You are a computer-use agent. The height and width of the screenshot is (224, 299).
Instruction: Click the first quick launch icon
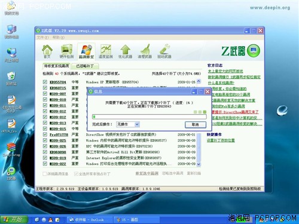point(36,220)
